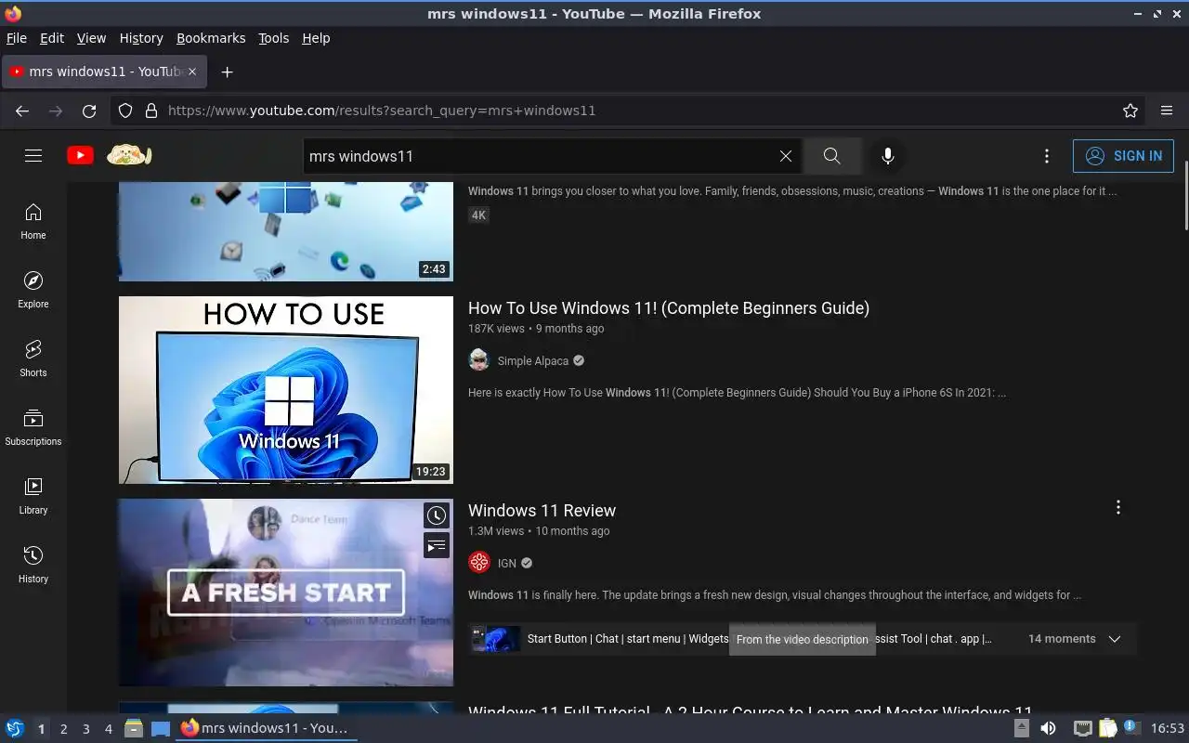Expand the 14 moments chevron
1189x743 pixels.
tap(1115, 639)
